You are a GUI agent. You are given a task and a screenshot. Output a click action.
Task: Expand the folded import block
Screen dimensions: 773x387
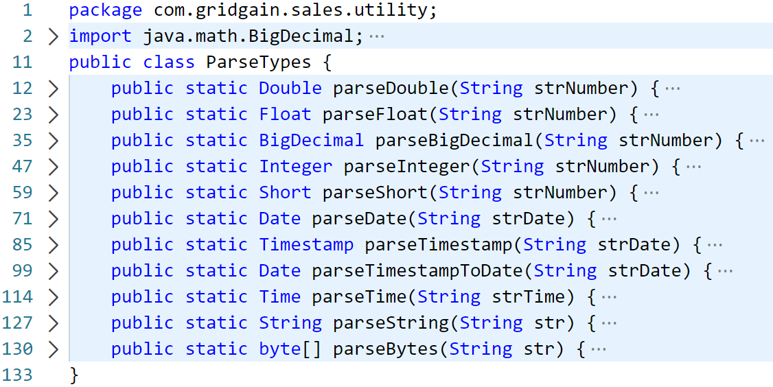click(x=54, y=36)
